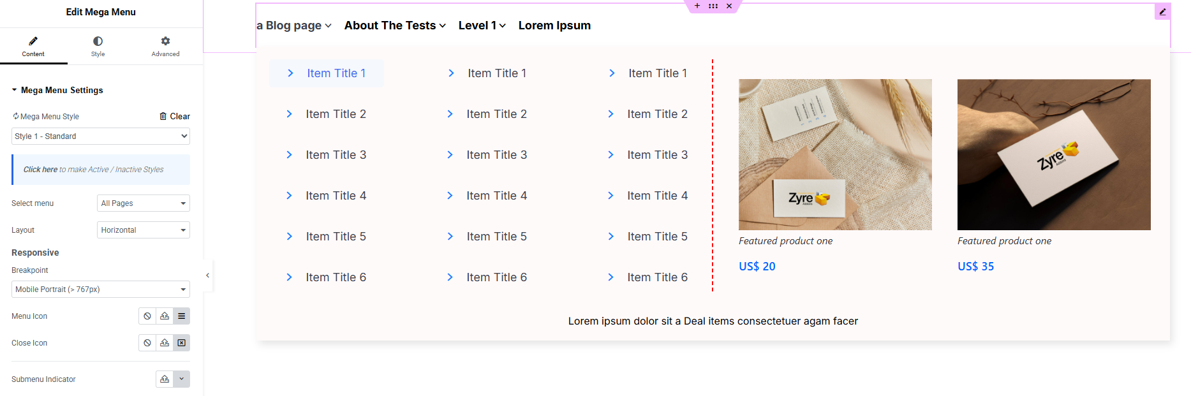1191x396 pixels.
Task: Switch to the Style tab
Action: pyautogui.click(x=98, y=46)
